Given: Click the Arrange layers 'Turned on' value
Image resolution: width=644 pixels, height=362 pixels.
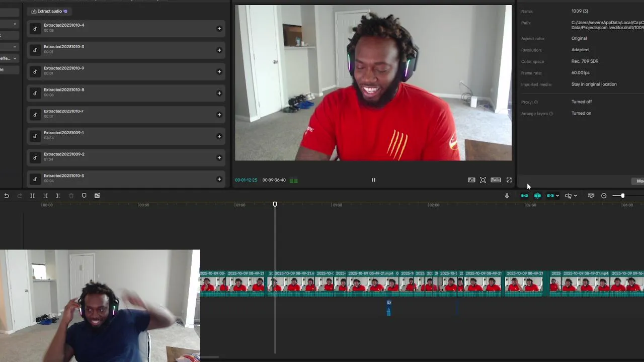Looking at the screenshot, I should 581,114.
